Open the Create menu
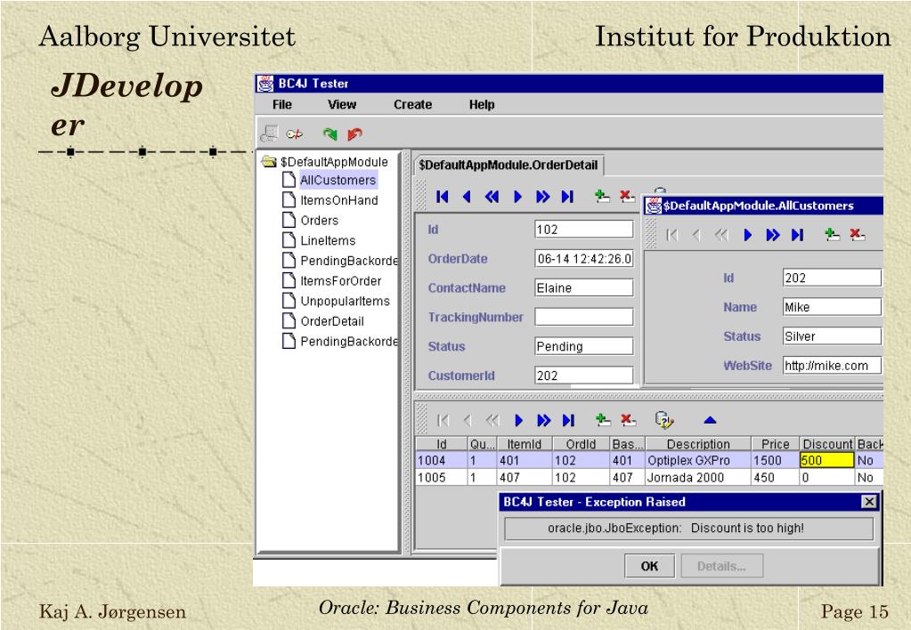 point(412,104)
